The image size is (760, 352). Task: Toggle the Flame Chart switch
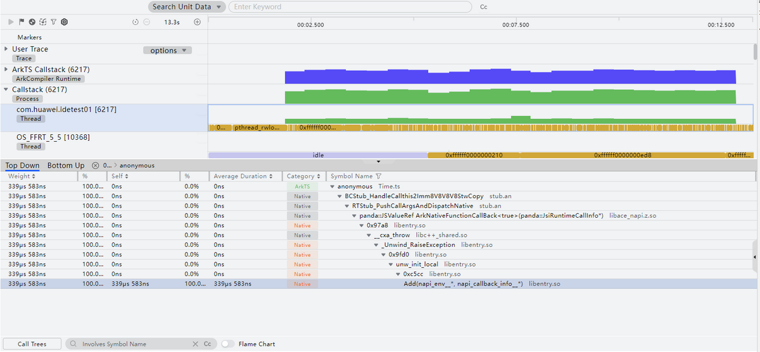pos(227,344)
